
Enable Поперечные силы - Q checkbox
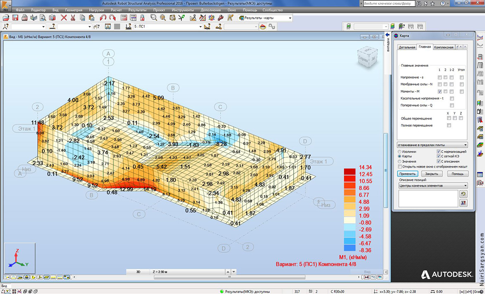452,106
